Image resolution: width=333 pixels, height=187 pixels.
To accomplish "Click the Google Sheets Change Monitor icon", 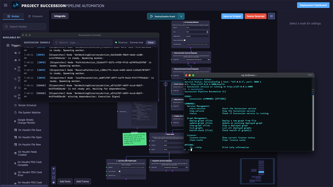I will 15,121.
